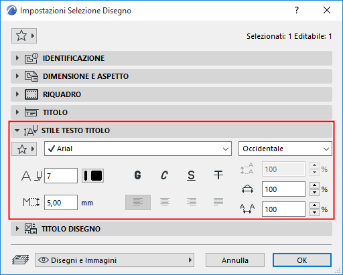Close the Impostazioni Selezione Disegno dialog
This screenshot has height=275, width=343.
(x=327, y=10)
